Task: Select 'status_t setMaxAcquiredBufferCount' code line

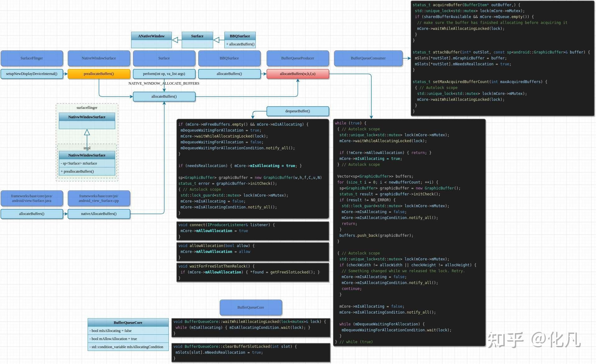Action: [x=480, y=82]
